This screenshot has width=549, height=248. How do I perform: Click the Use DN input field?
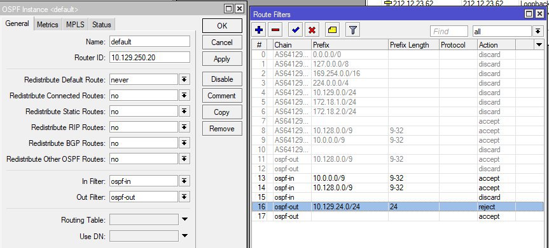(x=144, y=236)
